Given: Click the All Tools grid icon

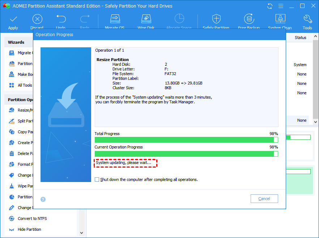Looking at the screenshot, I should (12, 85).
